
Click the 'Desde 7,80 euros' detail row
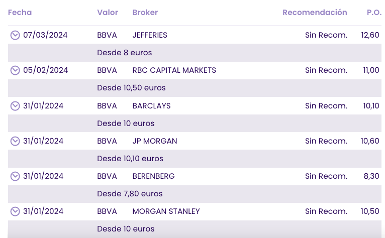130,194
